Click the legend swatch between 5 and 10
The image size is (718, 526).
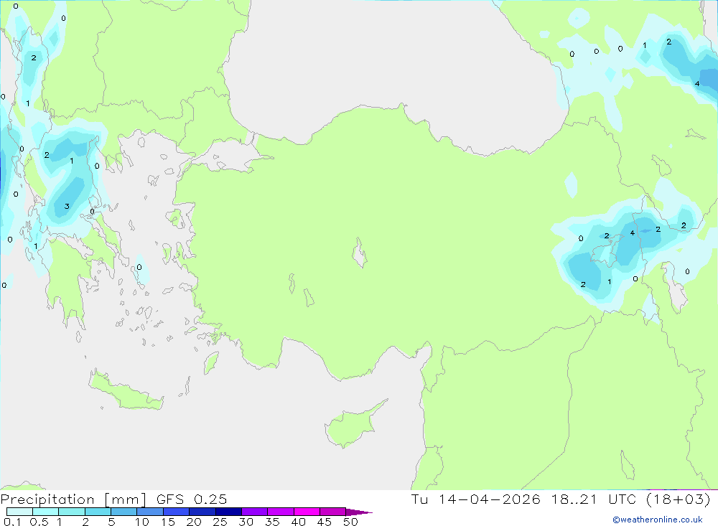point(123,512)
